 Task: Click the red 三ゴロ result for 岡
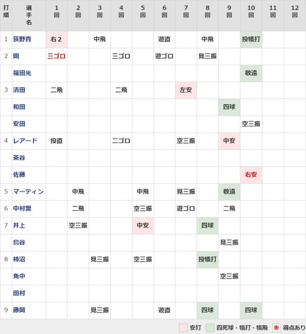point(56,56)
